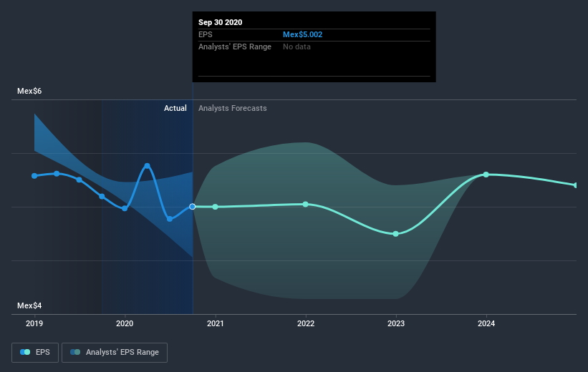Click the Analysts' EPS Range legend color icon
The width and height of the screenshot is (588, 372).
(x=75, y=352)
